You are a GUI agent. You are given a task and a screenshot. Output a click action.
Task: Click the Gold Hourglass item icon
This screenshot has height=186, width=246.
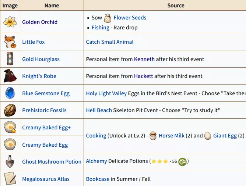pos(10,59)
